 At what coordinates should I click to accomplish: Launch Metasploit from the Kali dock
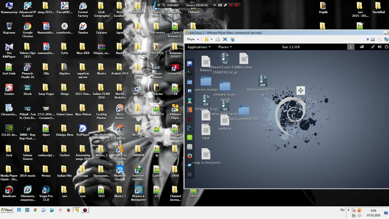coord(189,91)
